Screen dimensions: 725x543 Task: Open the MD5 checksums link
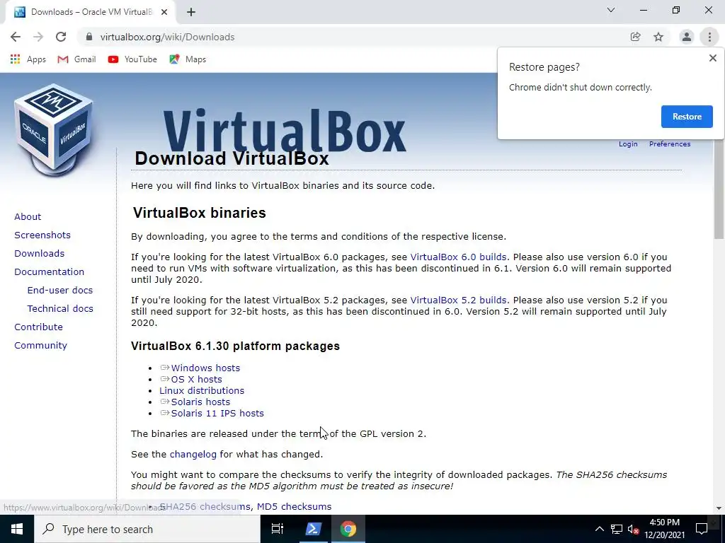point(294,506)
